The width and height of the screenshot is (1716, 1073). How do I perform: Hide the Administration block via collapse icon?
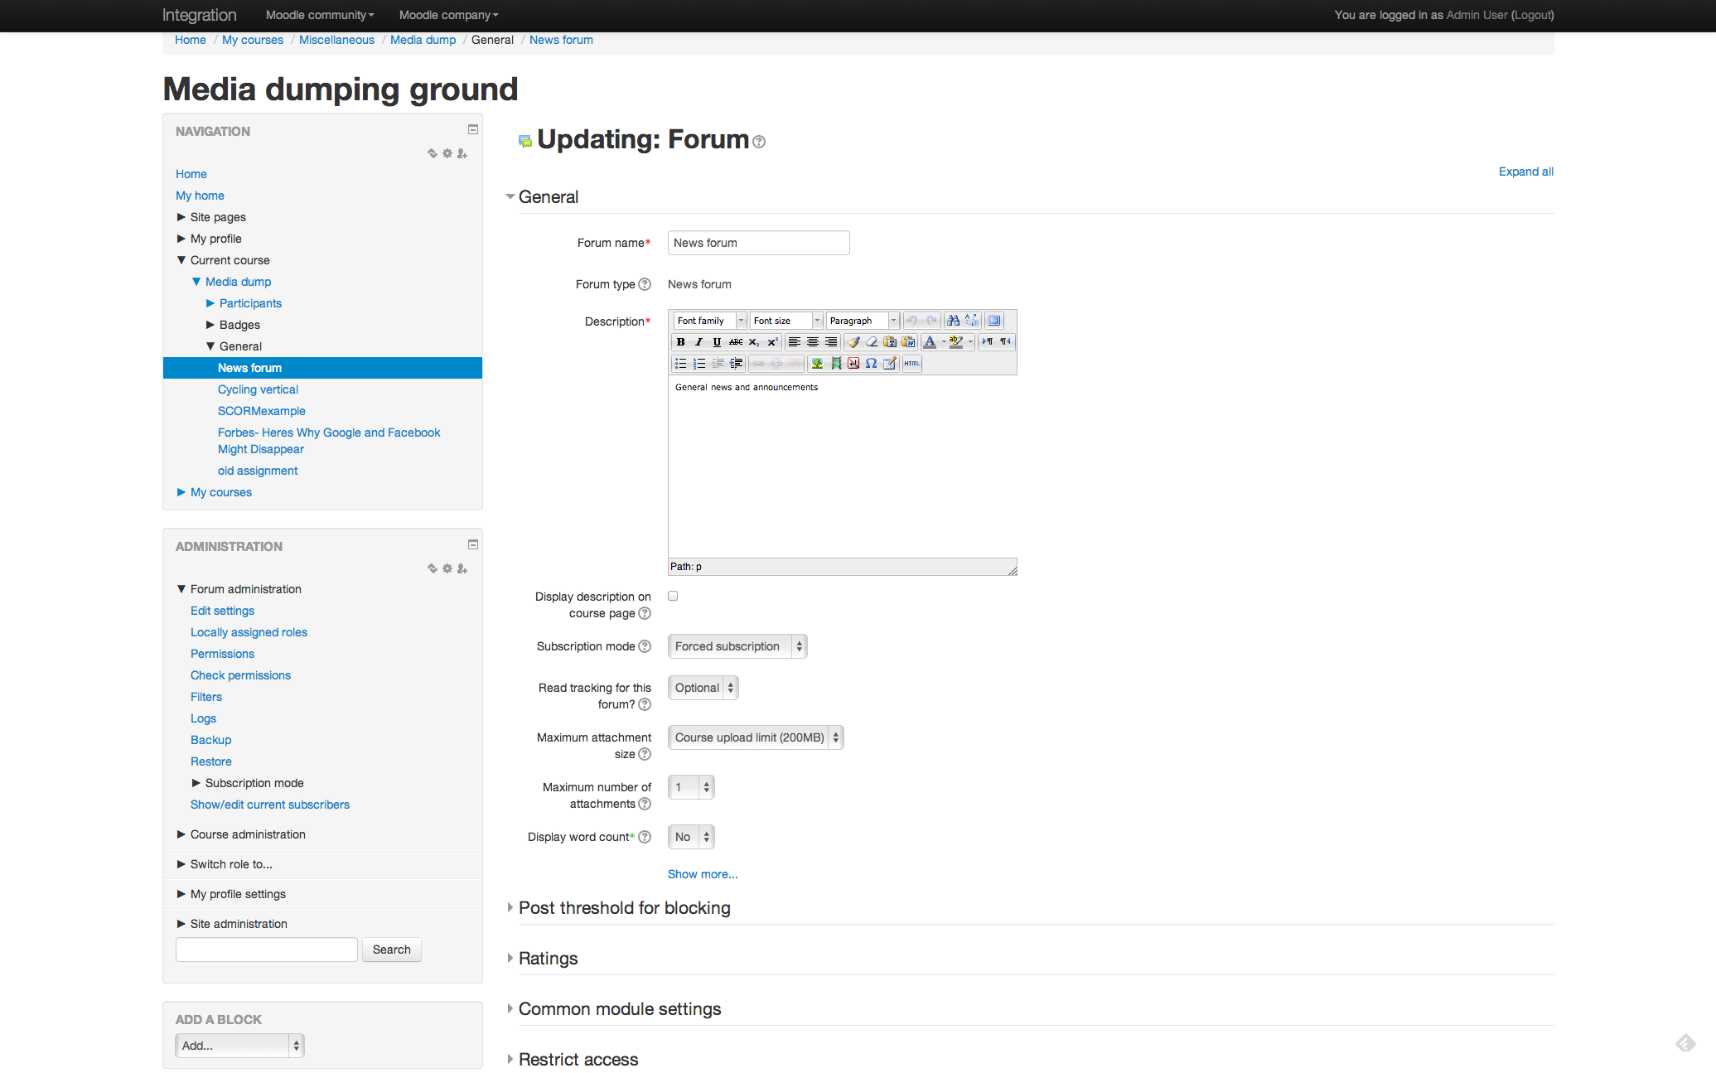473,544
